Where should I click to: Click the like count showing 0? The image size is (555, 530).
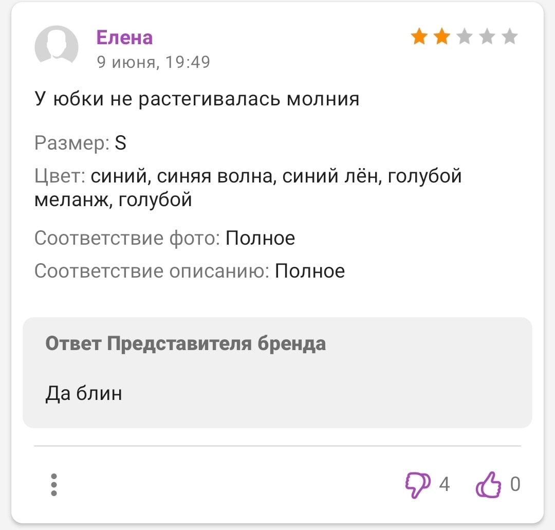pos(515,485)
